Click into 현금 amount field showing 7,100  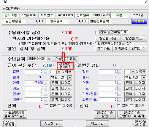point(34,83)
